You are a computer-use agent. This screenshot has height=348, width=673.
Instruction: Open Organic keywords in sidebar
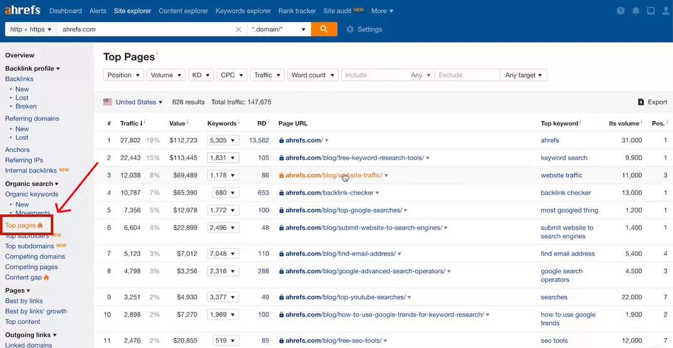pos(32,194)
